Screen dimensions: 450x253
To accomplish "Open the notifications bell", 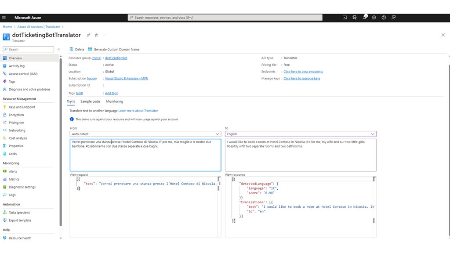I will pos(364,17).
